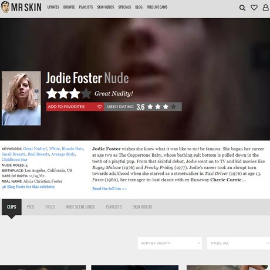Click the profile portrait thumbnail

[21, 98]
